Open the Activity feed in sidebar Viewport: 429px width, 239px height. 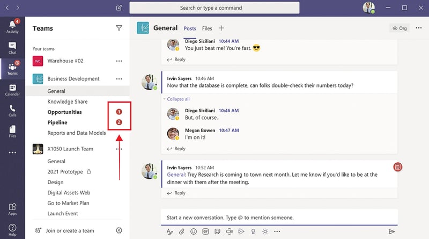pos(12,27)
